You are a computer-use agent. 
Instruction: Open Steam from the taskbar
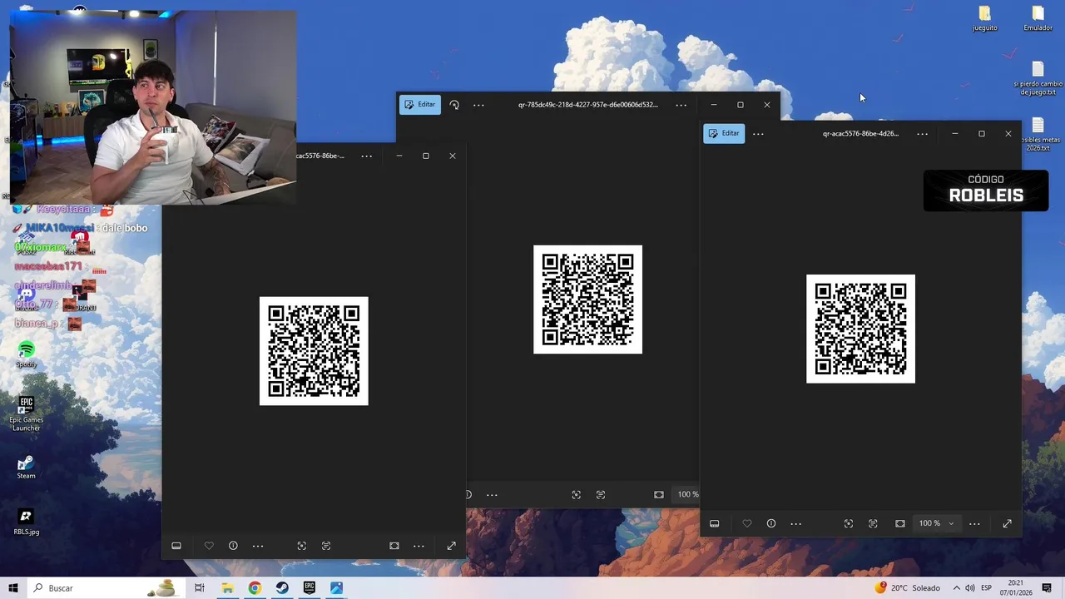click(x=282, y=588)
